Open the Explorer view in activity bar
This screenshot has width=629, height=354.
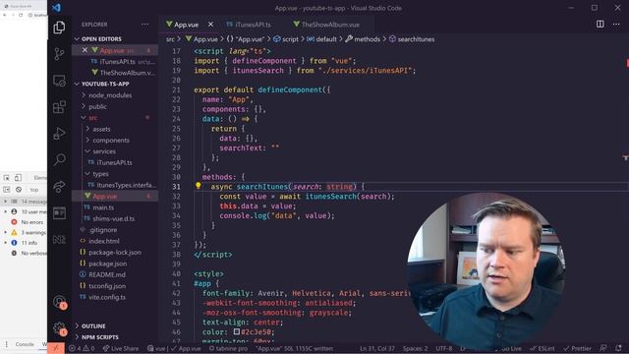tap(59, 28)
